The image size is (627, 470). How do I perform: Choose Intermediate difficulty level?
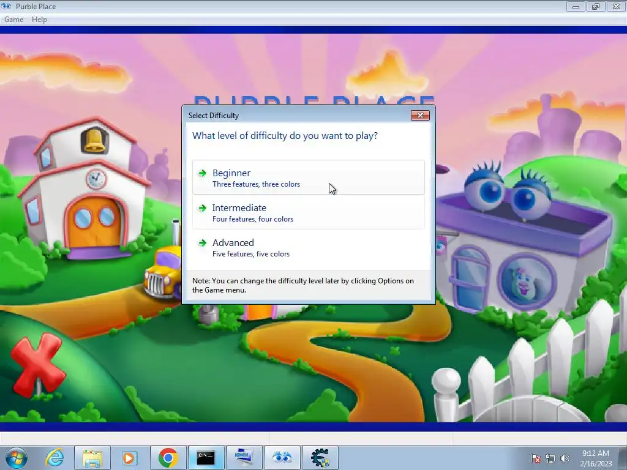click(309, 212)
